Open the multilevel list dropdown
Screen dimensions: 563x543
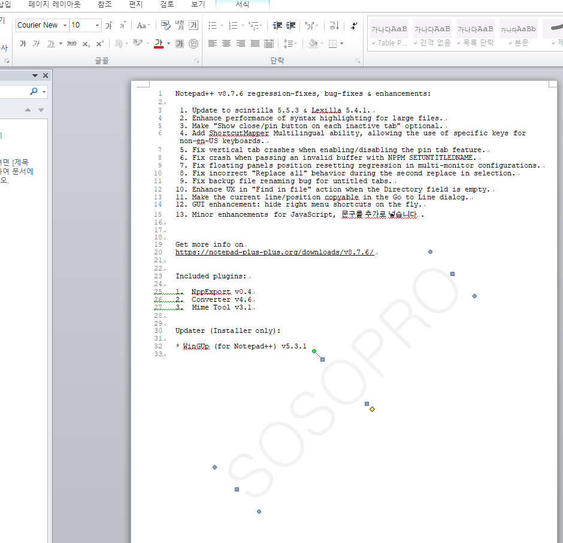[261, 25]
